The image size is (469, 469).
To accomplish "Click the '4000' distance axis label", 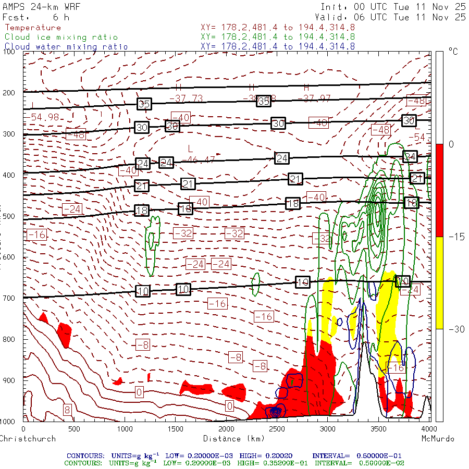I will (x=429, y=429).
